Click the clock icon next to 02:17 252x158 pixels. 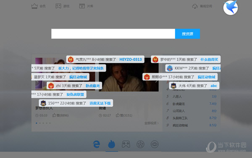(x=100, y=115)
